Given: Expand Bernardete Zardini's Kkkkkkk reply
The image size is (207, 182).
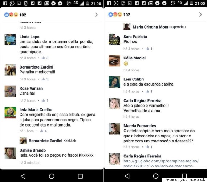Looking at the screenshot, I should (x=48, y=141).
